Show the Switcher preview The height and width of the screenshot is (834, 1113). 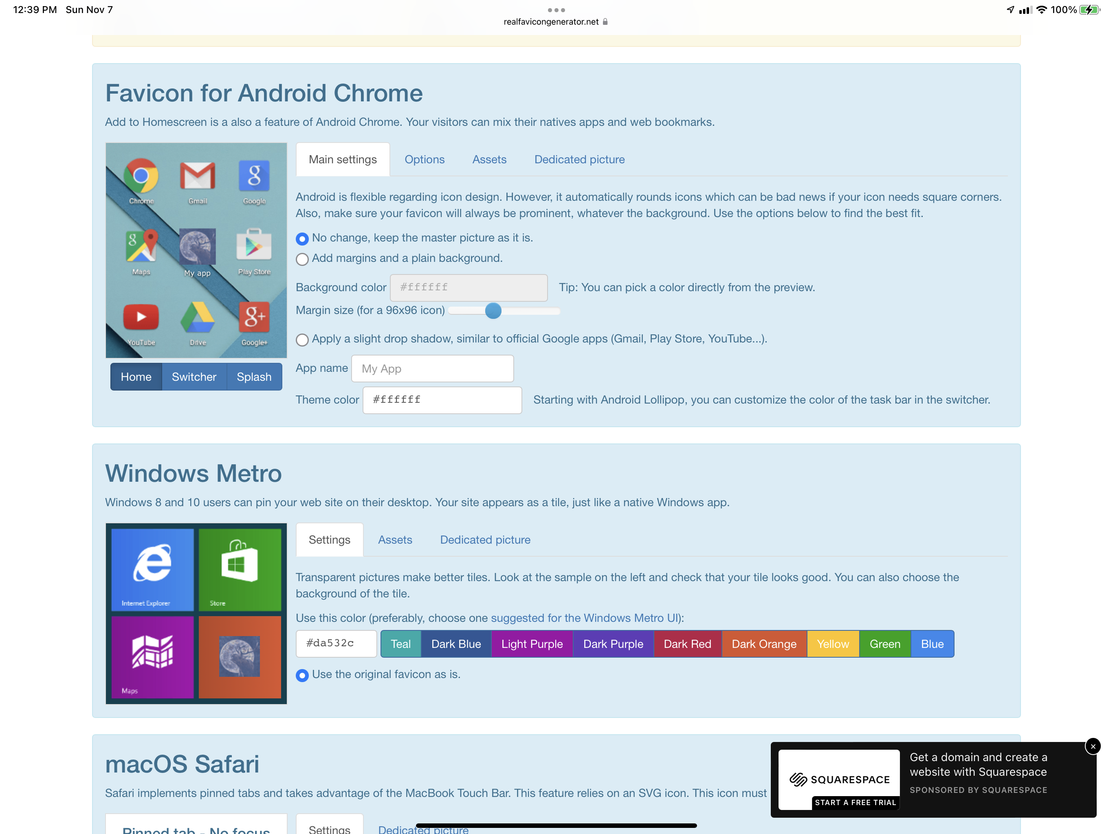coord(194,377)
